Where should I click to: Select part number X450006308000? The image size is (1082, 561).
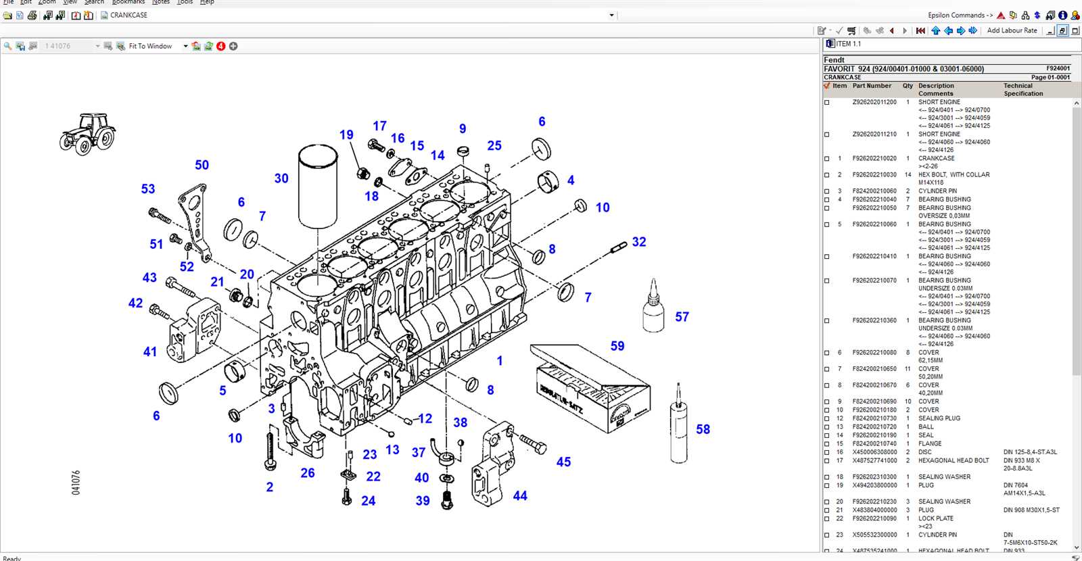point(874,452)
